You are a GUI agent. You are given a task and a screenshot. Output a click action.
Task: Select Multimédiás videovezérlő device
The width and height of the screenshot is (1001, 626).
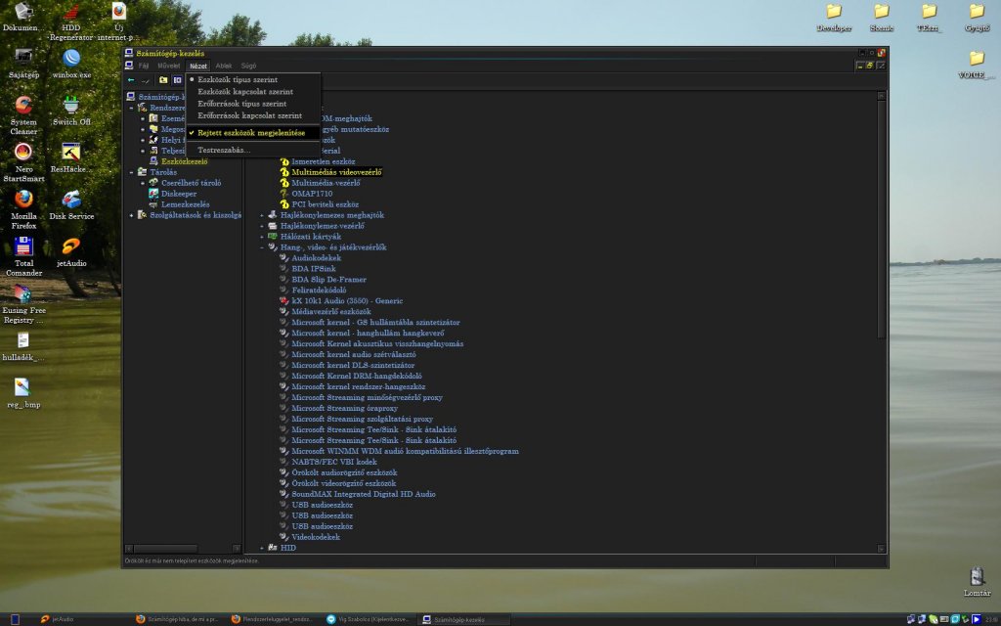tap(336, 172)
